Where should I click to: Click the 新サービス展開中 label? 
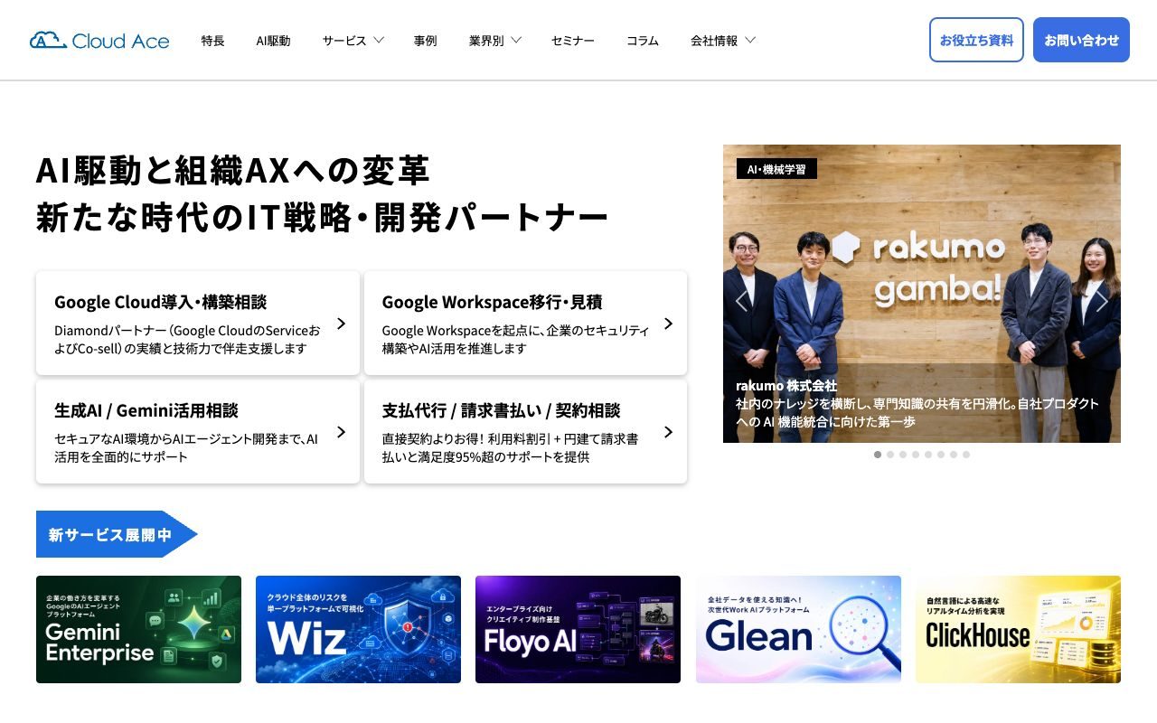point(117,534)
